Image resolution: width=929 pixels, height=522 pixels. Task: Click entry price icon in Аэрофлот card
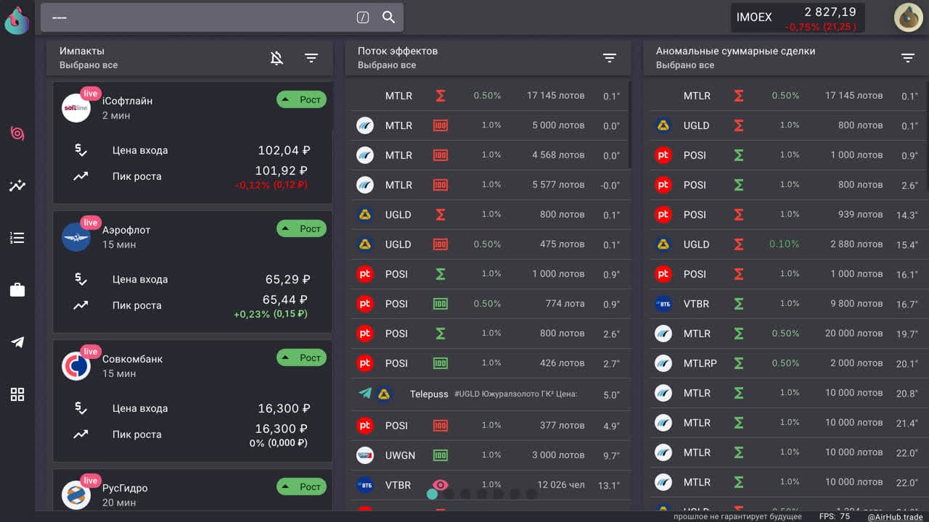tap(81, 279)
